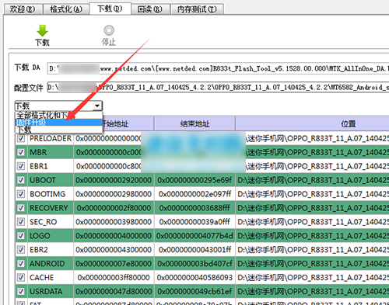Click USRDATA begin address 0x0000000047d80000
The height and width of the screenshot is (305, 389).
(x=114, y=292)
